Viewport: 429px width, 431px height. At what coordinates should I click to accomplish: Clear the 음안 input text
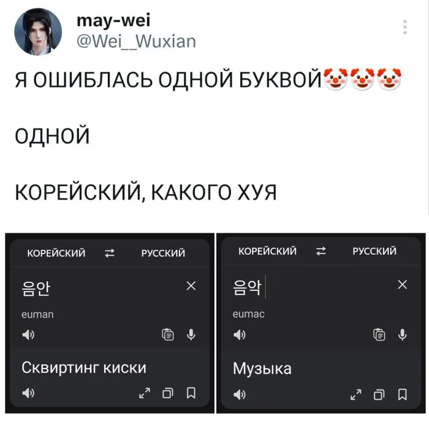coord(191,286)
